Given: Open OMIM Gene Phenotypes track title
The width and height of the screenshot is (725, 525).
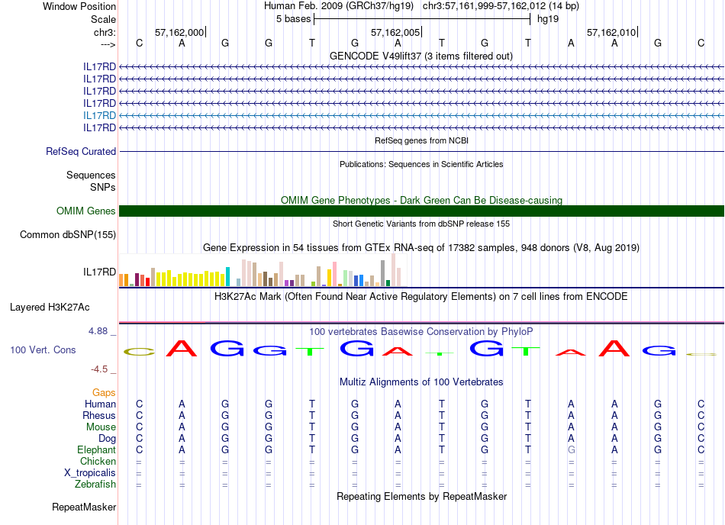Looking at the screenshot, I should (421, 200).
